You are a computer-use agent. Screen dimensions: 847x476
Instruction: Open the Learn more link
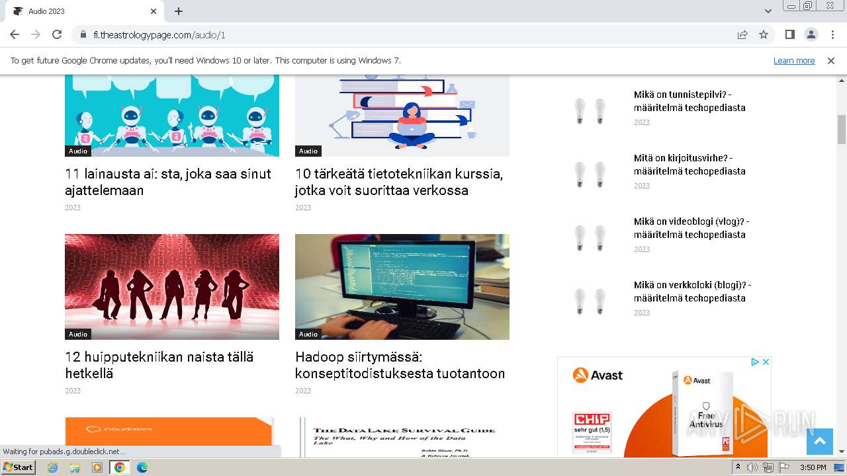point(794,60)
